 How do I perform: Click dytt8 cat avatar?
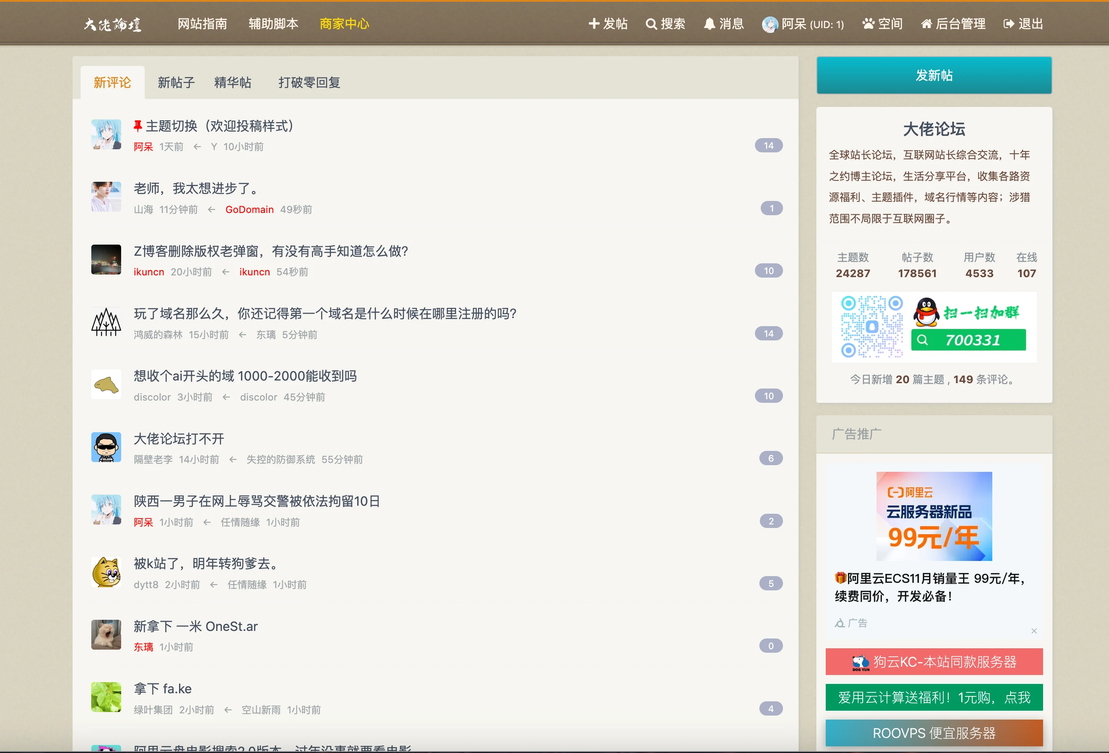coord(106,572)
